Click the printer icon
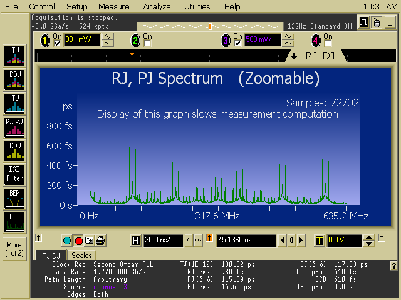This screenshot has width=401, height=300. (100, 241)
